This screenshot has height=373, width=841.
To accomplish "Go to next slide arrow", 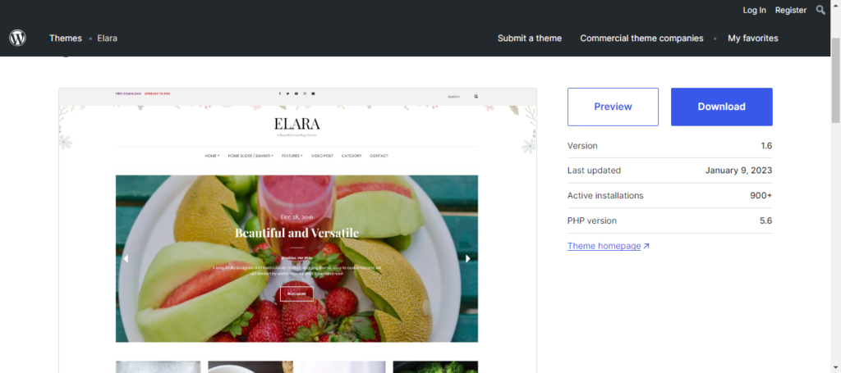I will coord(467,258).
